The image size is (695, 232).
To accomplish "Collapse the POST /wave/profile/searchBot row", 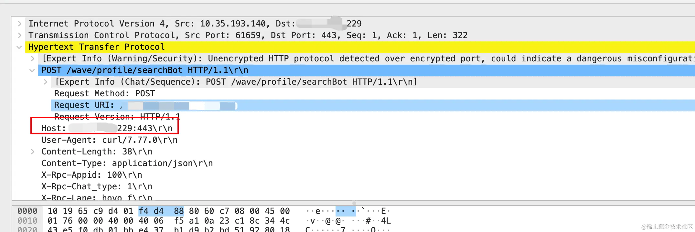I will pos(32,70).
